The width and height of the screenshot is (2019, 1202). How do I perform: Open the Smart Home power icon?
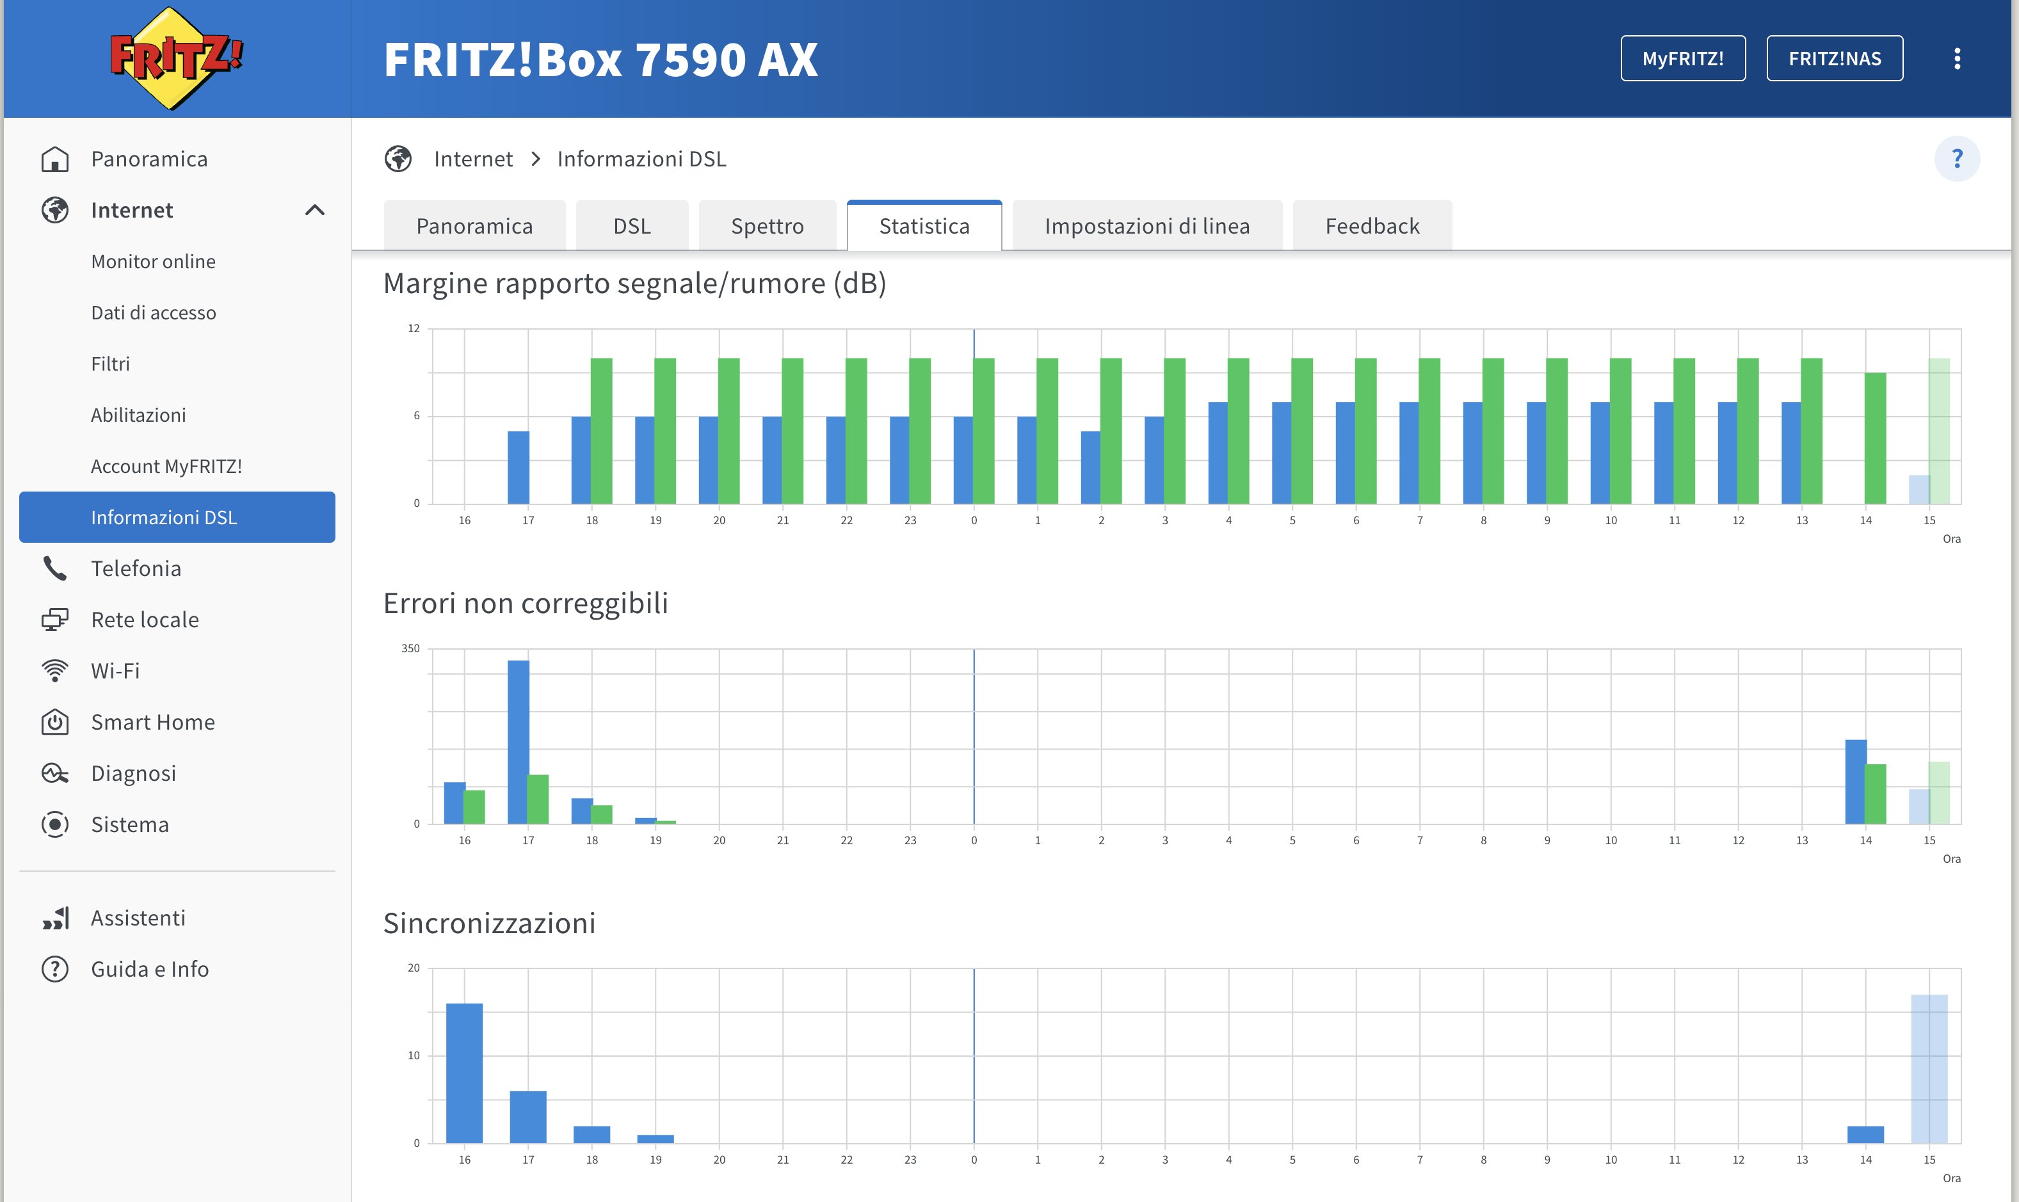click(x=55, y=722)
